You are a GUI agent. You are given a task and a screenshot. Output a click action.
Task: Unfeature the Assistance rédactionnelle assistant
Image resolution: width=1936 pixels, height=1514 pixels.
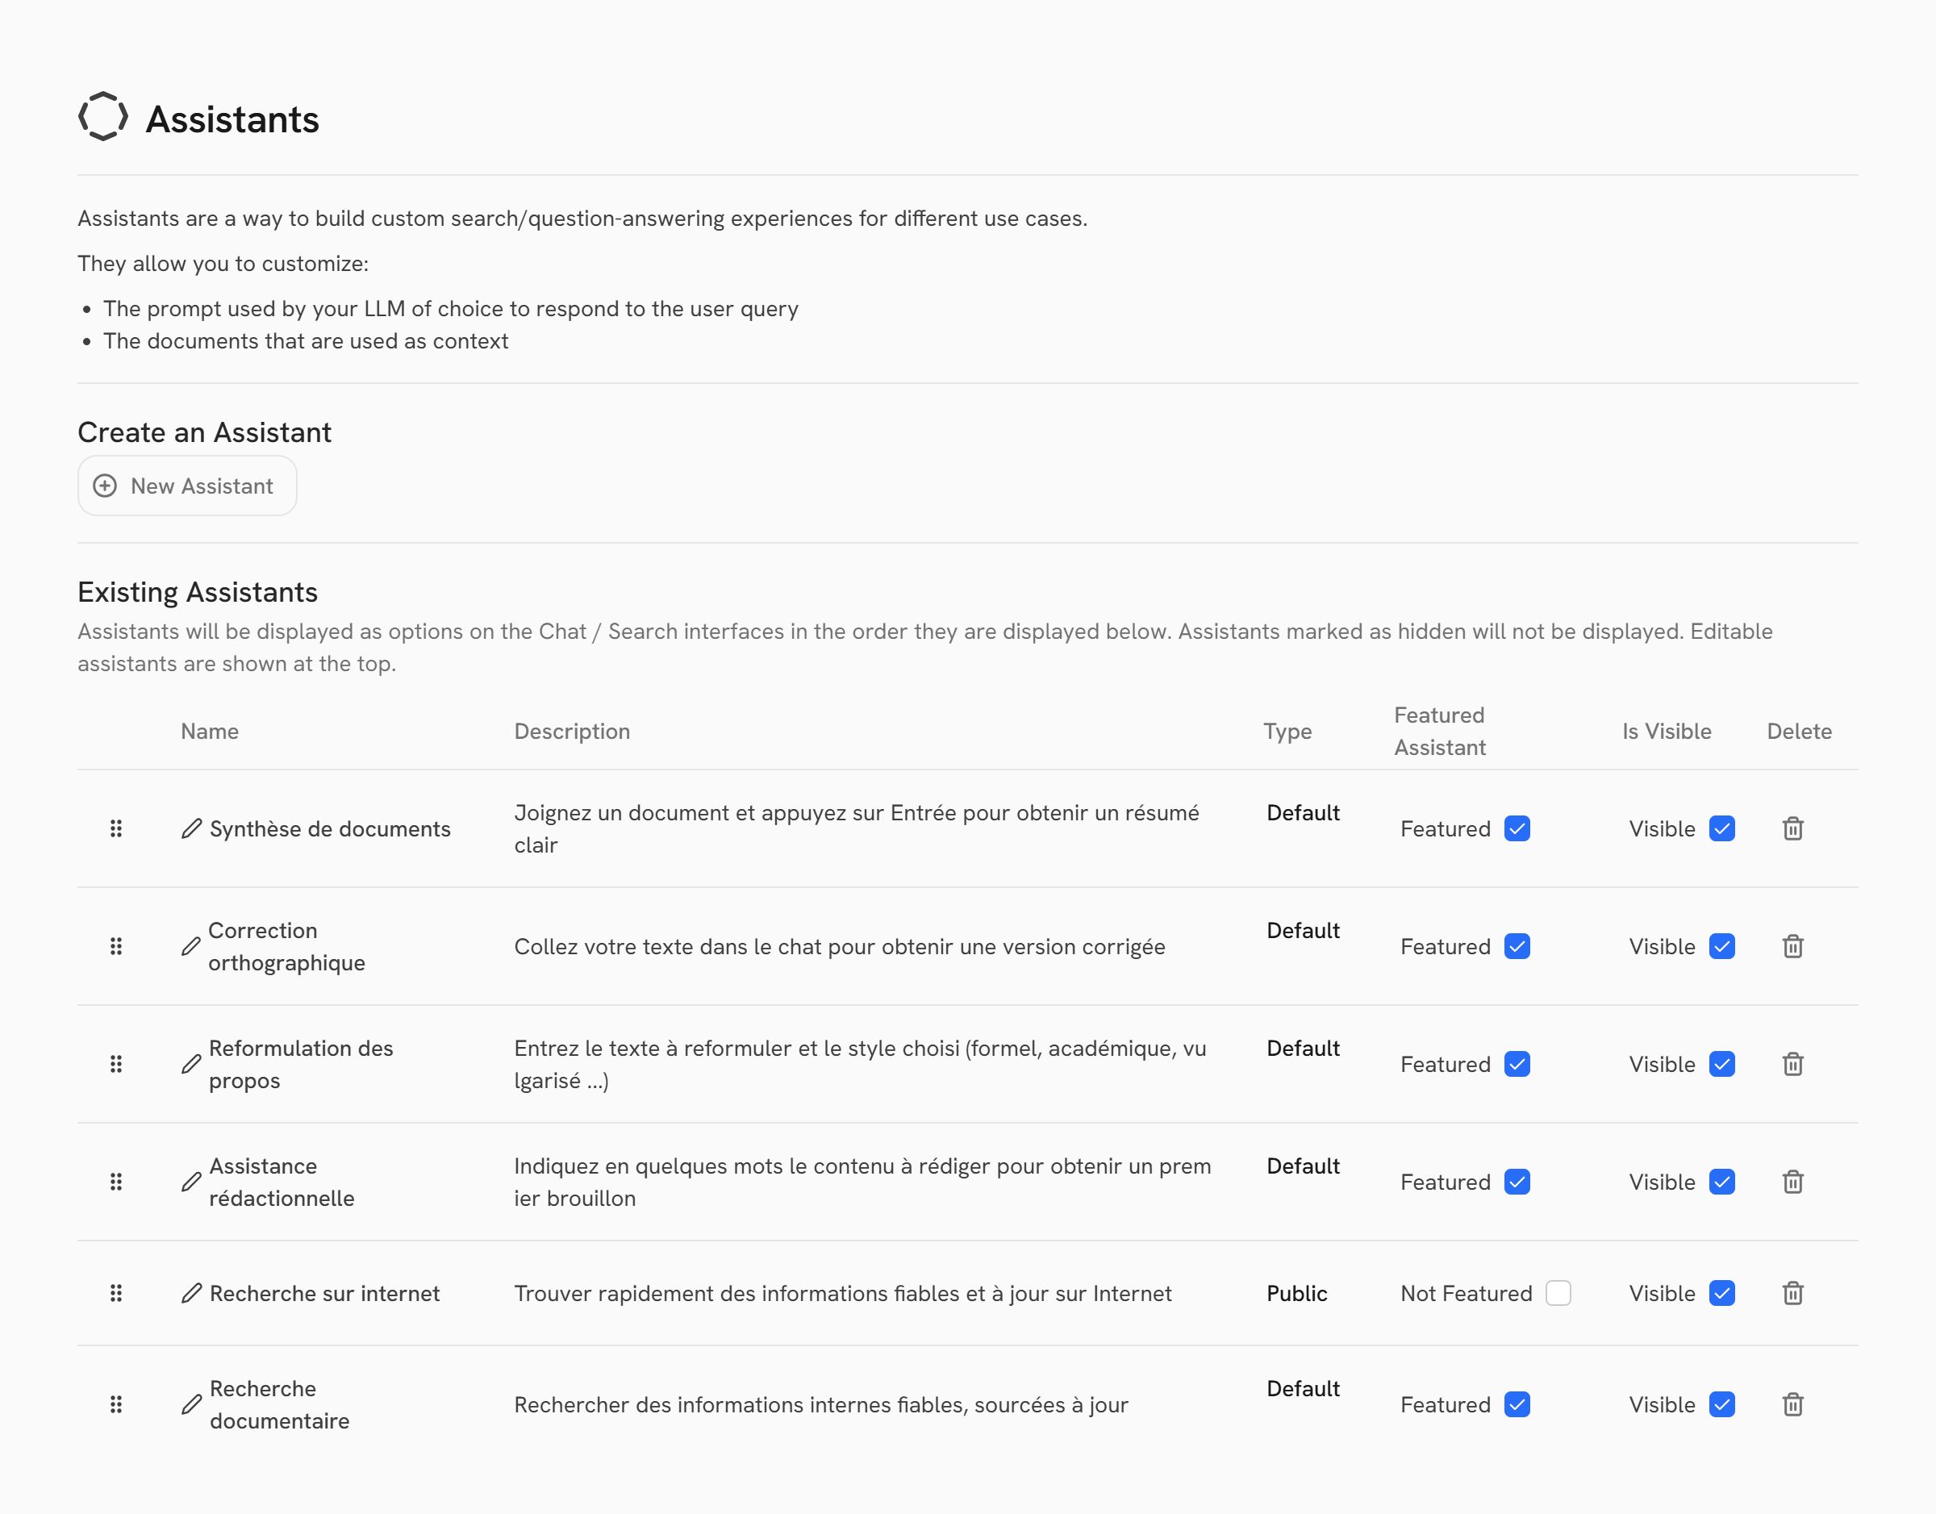pos(1517,1182)
